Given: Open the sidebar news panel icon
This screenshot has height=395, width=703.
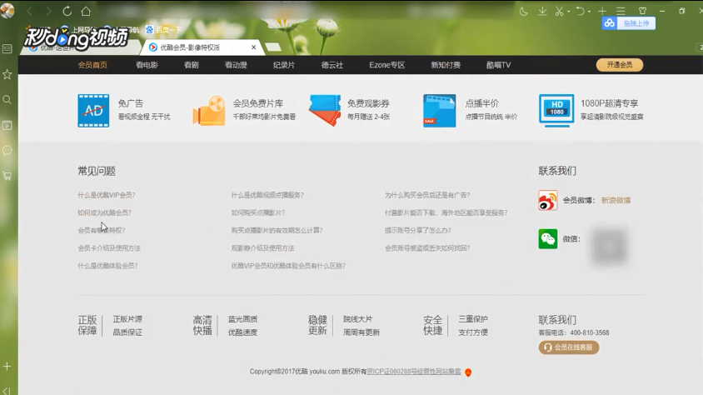Looking at the screenshot, I should (7, 48).
